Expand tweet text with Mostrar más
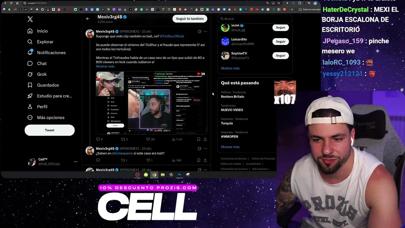 pyautogui.click(x=105, y=66)
